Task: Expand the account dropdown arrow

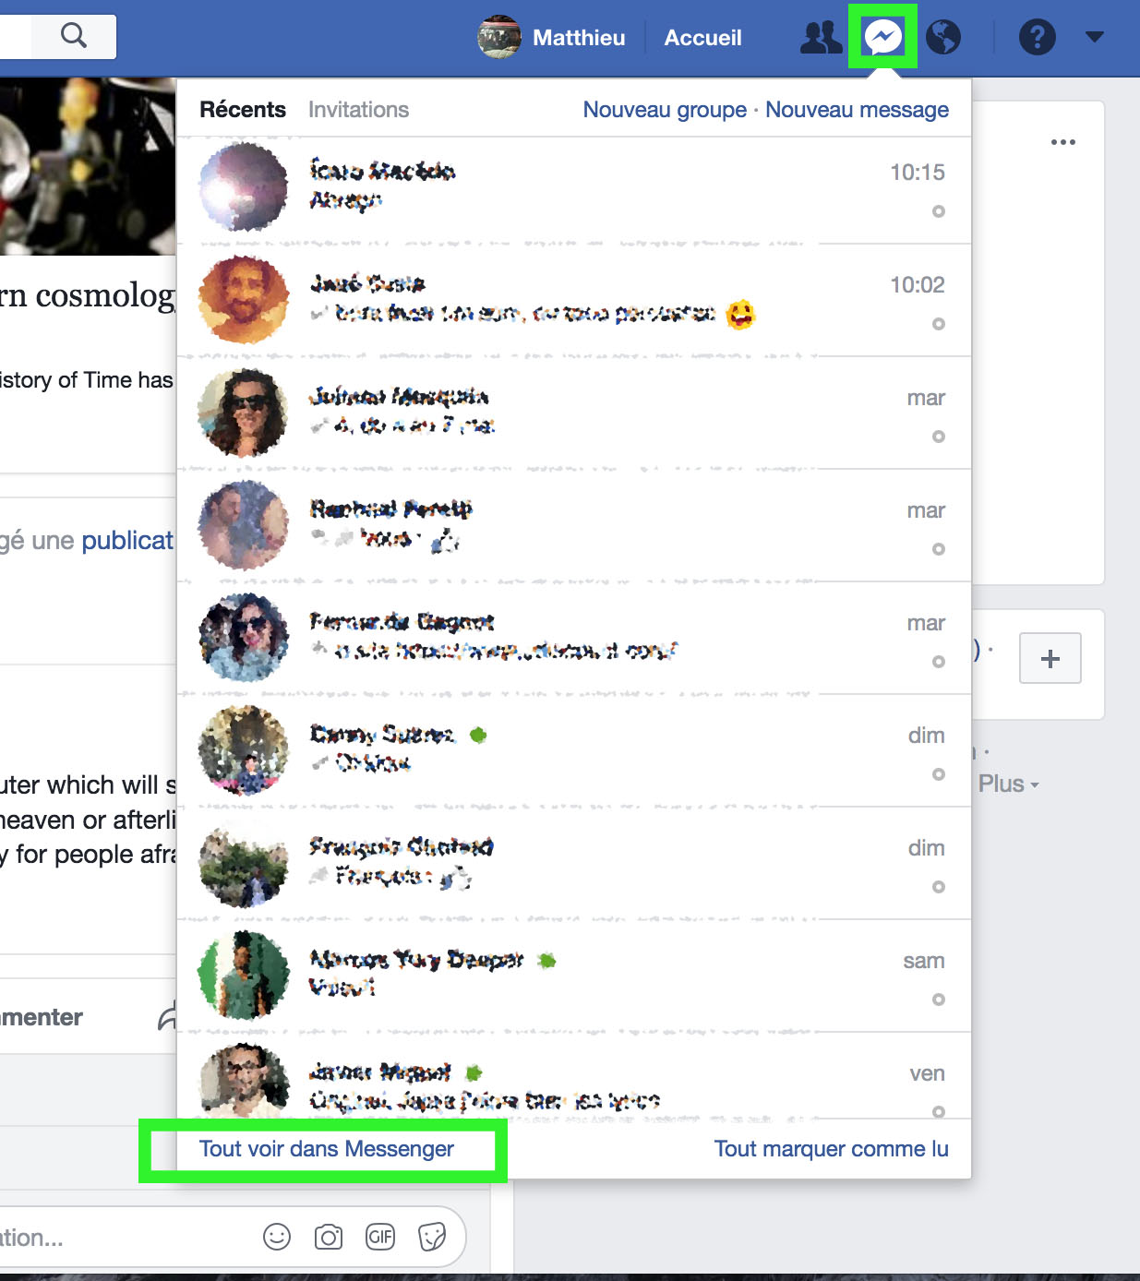Action: pos(1095,37)
